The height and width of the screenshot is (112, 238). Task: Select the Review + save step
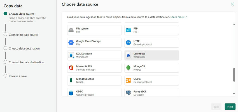(18, 76)
